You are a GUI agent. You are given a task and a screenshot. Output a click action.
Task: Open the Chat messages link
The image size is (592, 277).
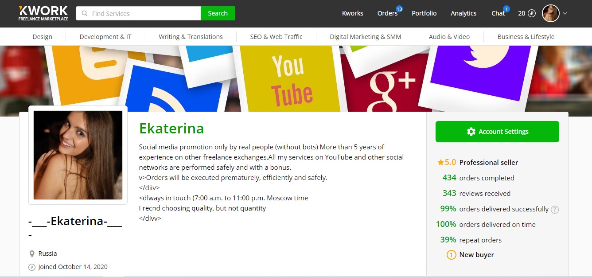pos(498,13)
